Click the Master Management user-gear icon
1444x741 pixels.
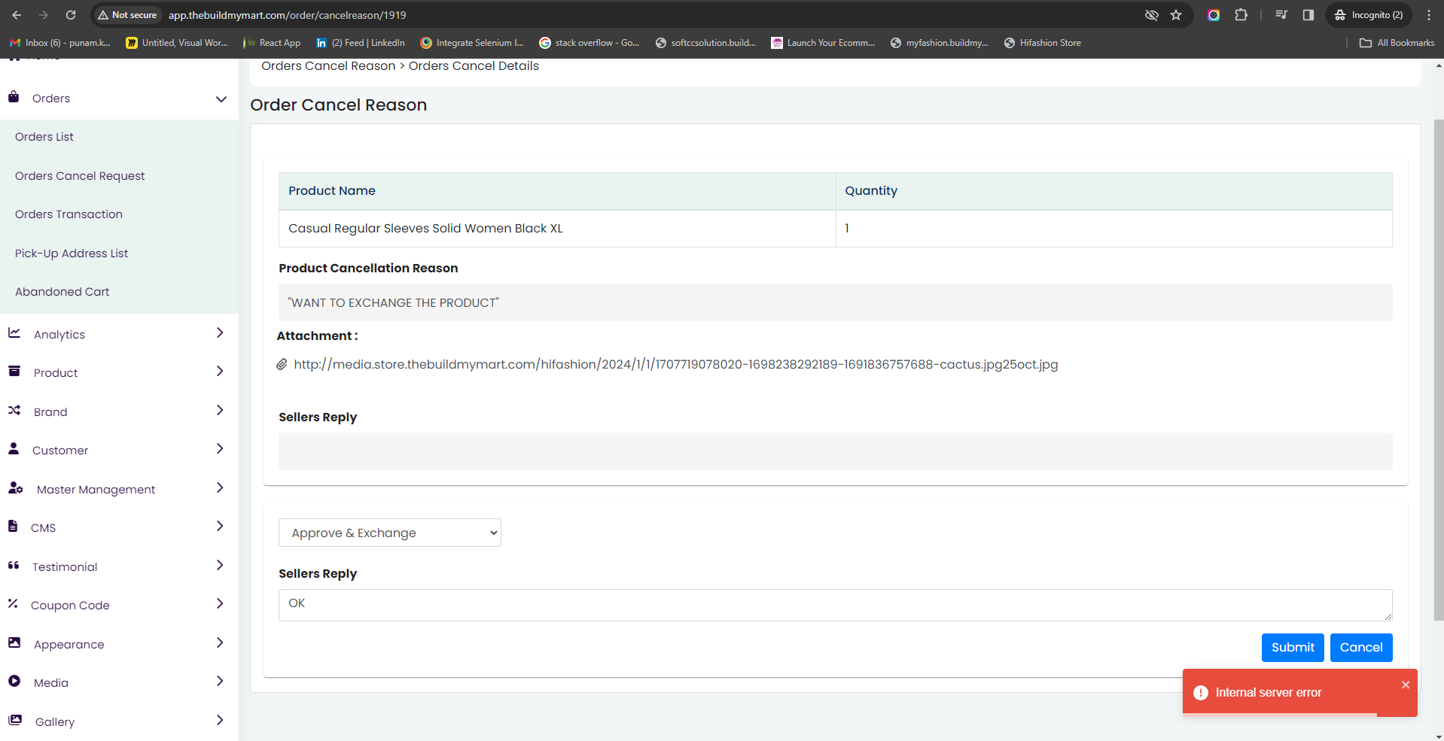(16, 487)
